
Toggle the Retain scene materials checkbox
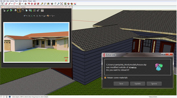105,78
